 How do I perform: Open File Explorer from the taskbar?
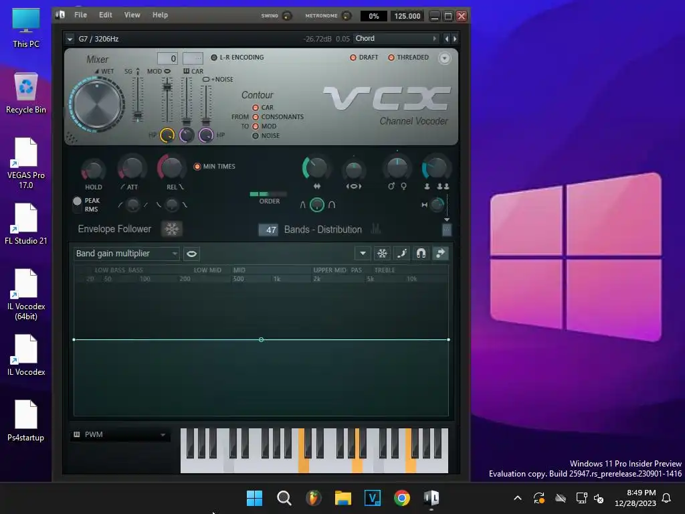pos(343,498)
